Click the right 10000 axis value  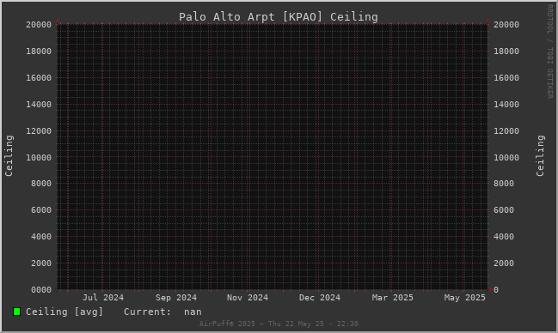tap(506, 157)
